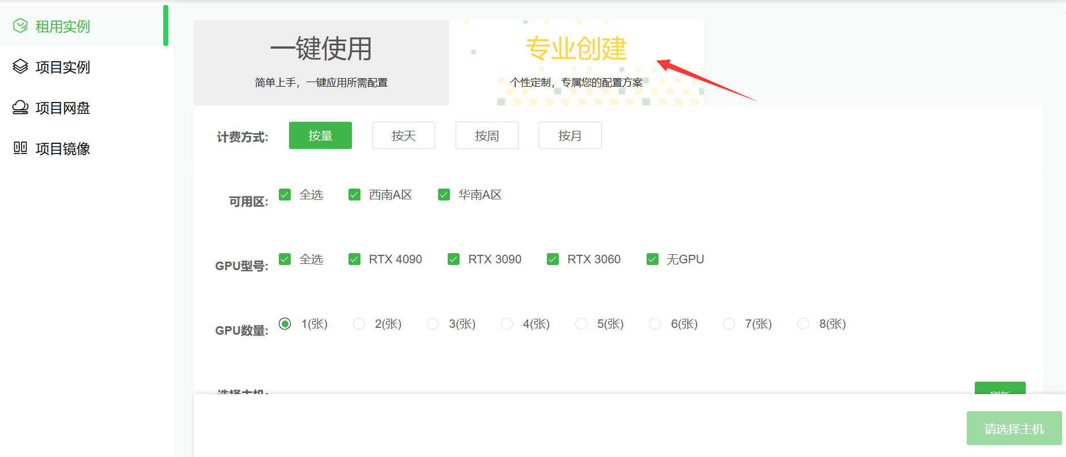Select 4(张) GPU count radio

pos(507,324)
